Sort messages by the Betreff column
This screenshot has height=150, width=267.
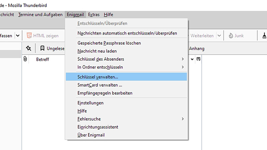coord(43,59)
